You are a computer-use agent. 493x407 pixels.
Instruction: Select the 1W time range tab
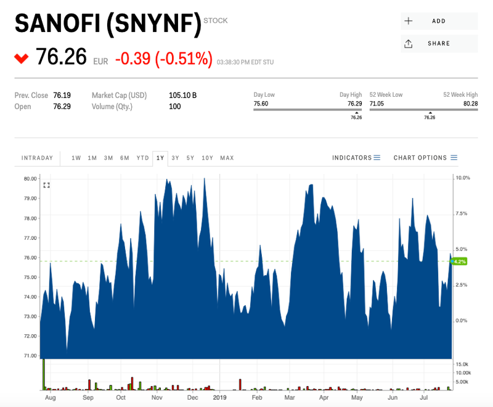[76, 158]
